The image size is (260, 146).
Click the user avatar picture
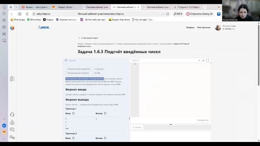click(x=218, y=28)
